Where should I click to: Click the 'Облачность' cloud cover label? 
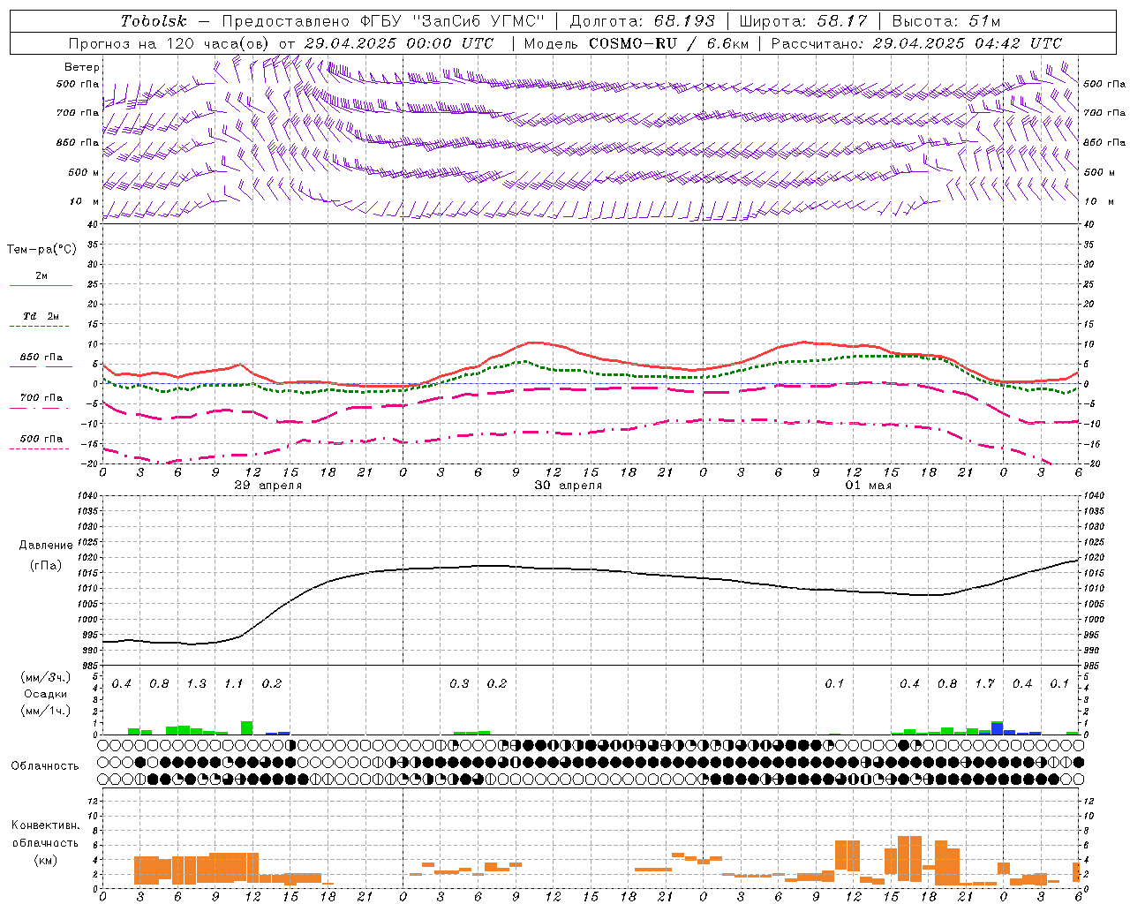click(45, 766)
